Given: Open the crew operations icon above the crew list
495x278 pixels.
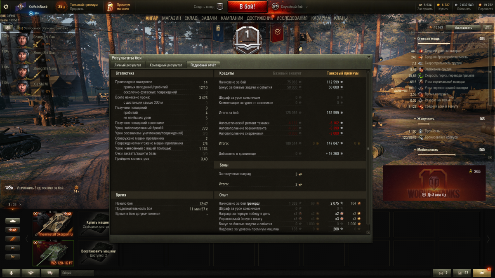Looking at the screenshot, I should tap(7, 28).
